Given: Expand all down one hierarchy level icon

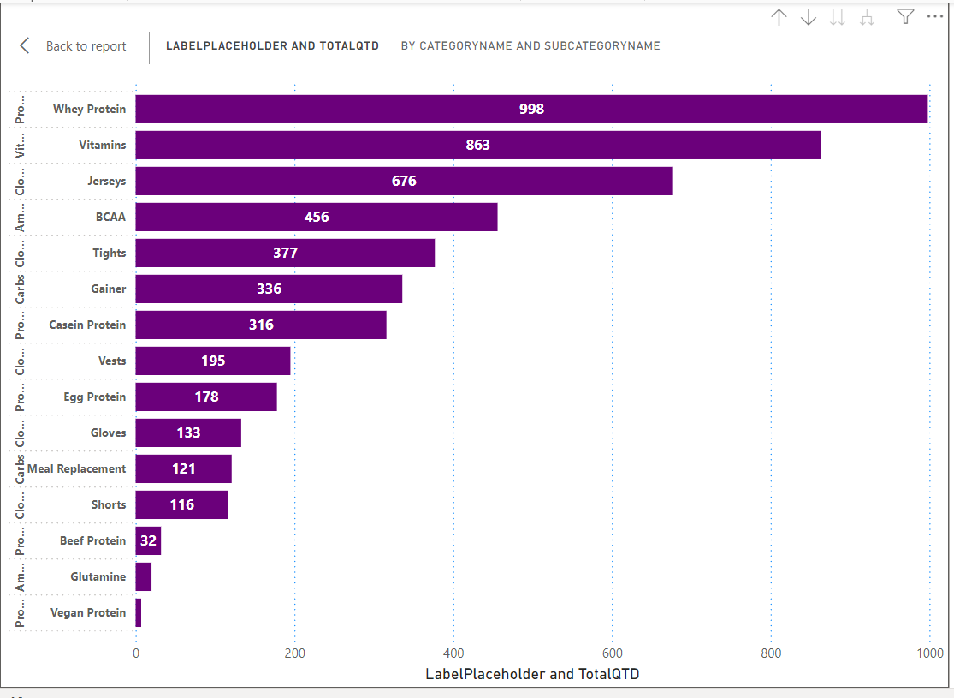Looking at the screenshot, I should pyautogui.click(x=867, y=17).
